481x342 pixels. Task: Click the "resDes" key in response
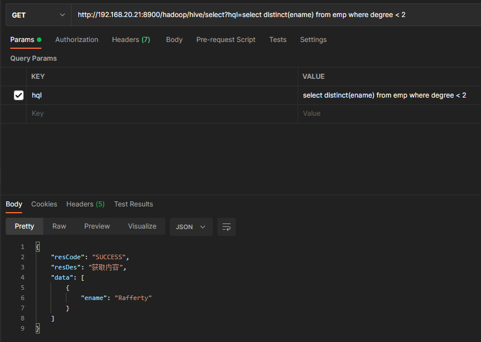coord(66,267)
